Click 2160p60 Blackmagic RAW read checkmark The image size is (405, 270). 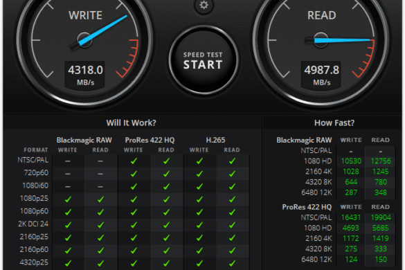(x=100, y=250)
